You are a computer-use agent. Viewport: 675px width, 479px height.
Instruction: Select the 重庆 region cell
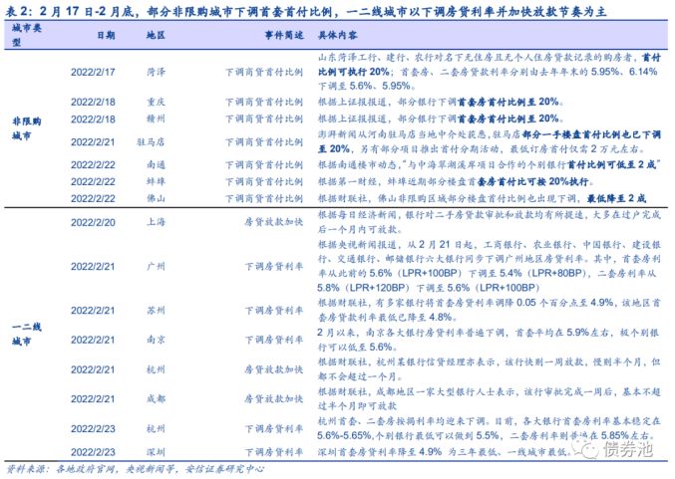point(156,102)
